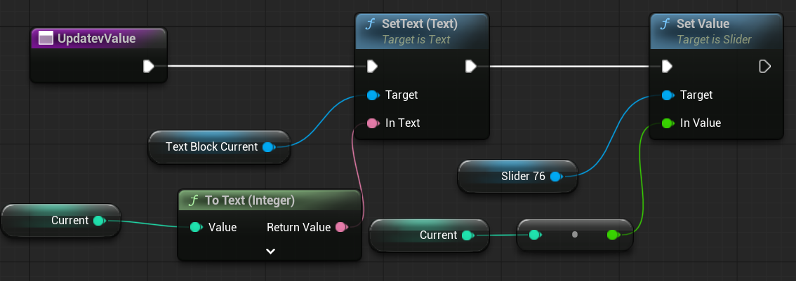Click the SetText execution output pin

coord(470,67)
